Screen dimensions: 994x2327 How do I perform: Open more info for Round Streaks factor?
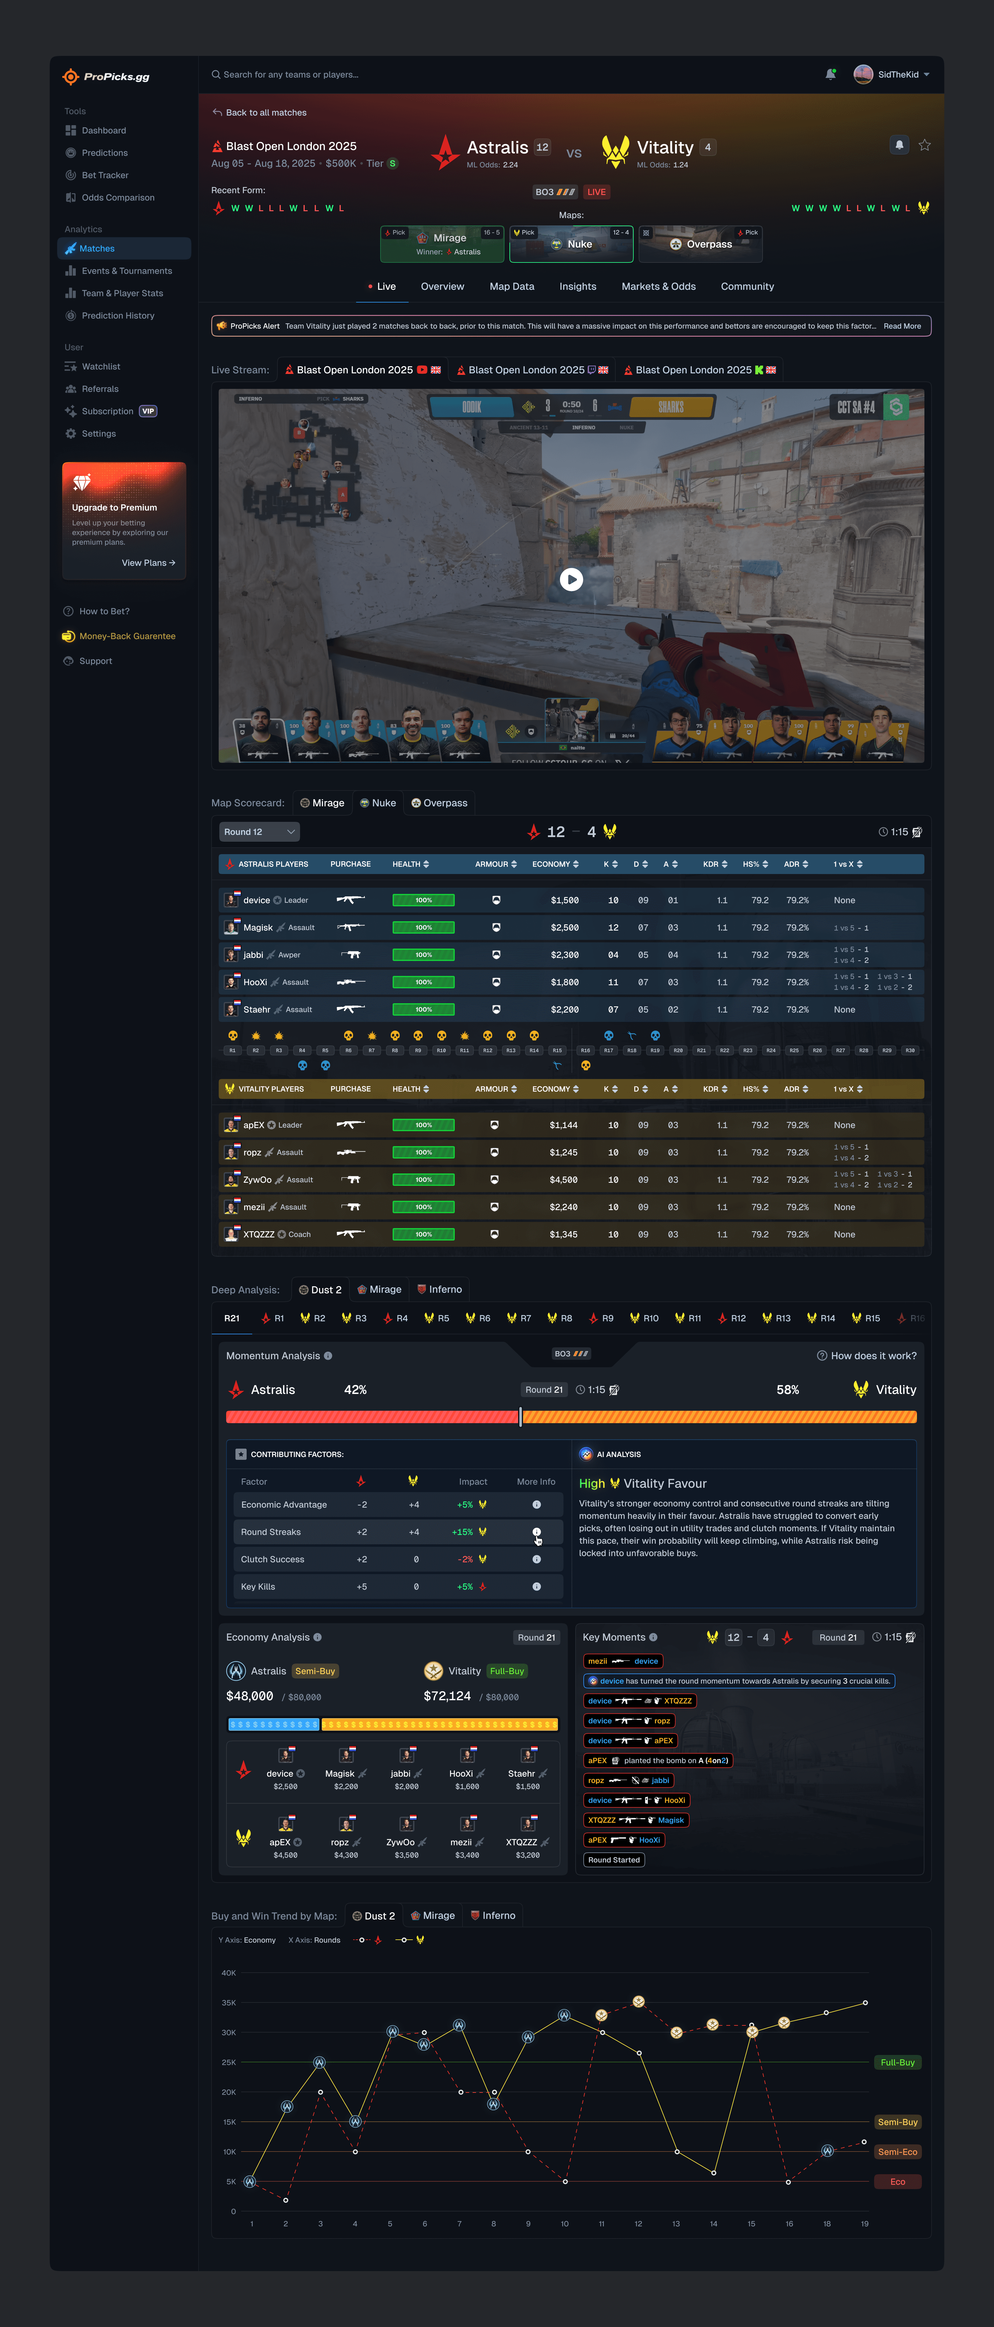537,1532
